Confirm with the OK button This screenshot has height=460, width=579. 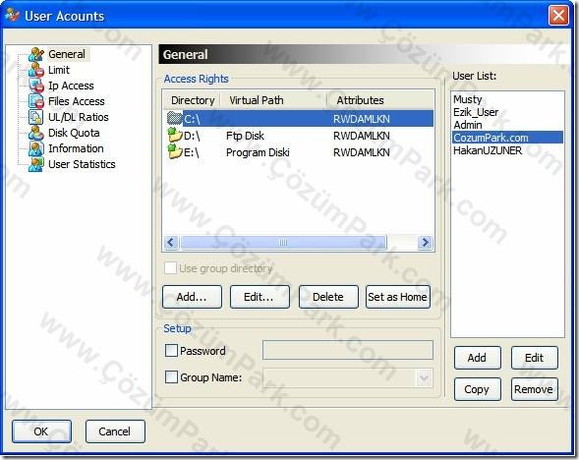coord(41,431)
